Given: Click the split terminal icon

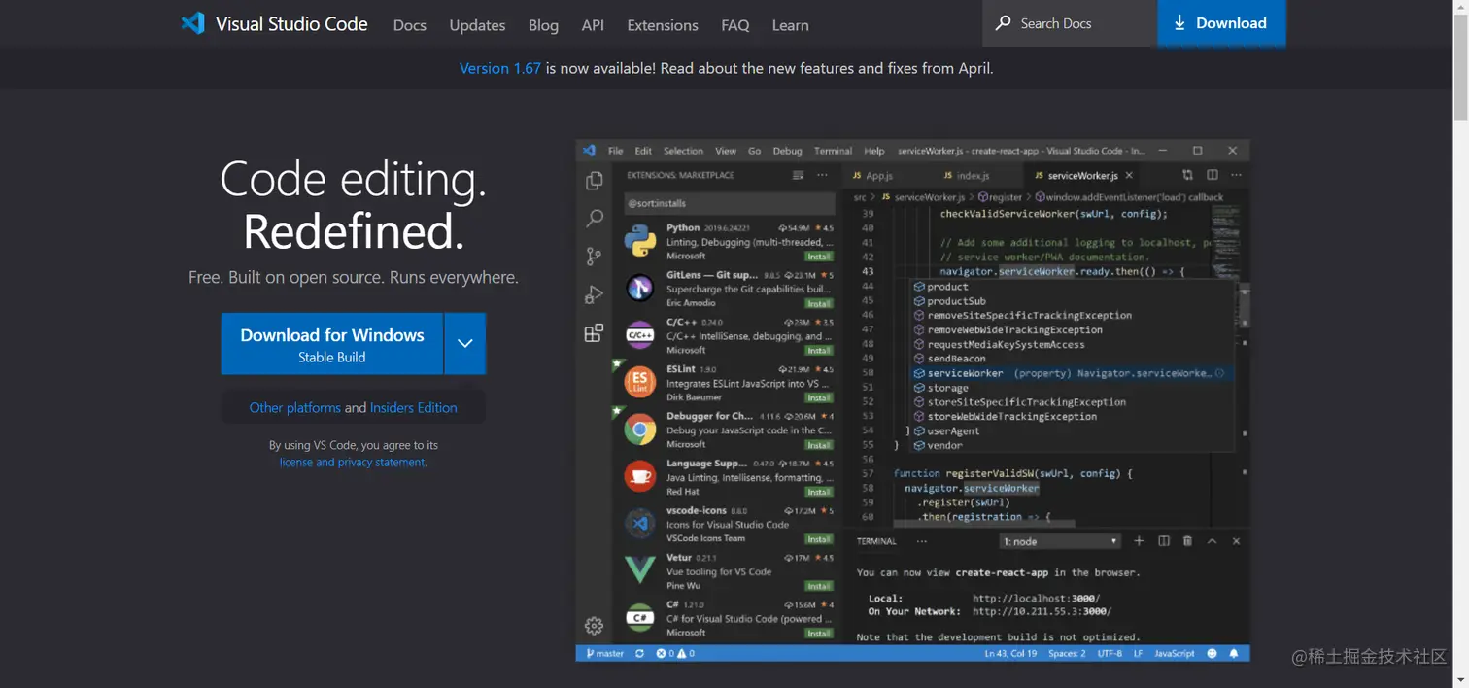Looking at the screenshot, I should click(1164, 541).
